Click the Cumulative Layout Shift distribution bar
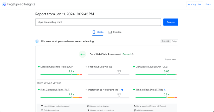This screenshot has height=112, width=214. [x=156, y=75]
